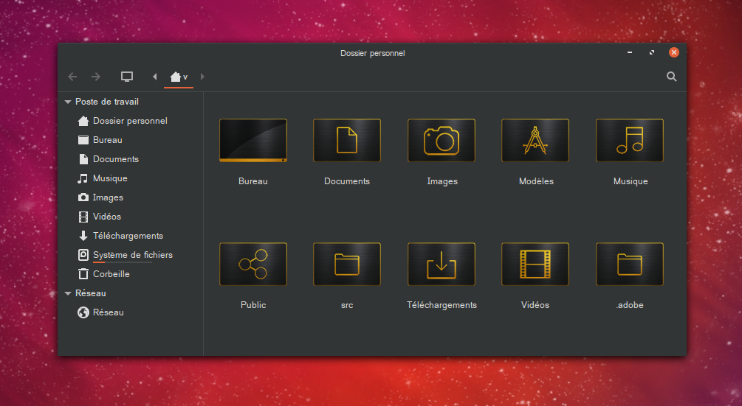Select the Modèles compass folder icon
Image resolution: width=742 pixels, height=406 pixels.
pyautogui.click(x=535, y=141)
